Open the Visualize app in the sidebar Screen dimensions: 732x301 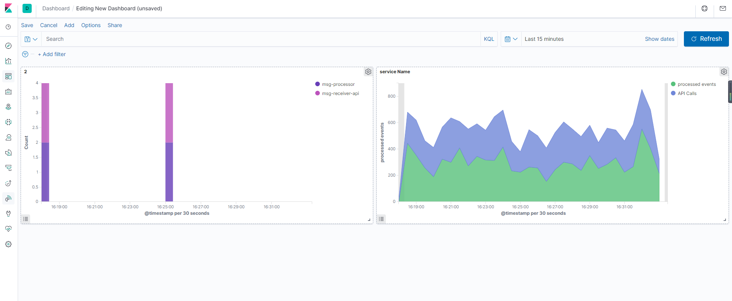click(8, 61)
